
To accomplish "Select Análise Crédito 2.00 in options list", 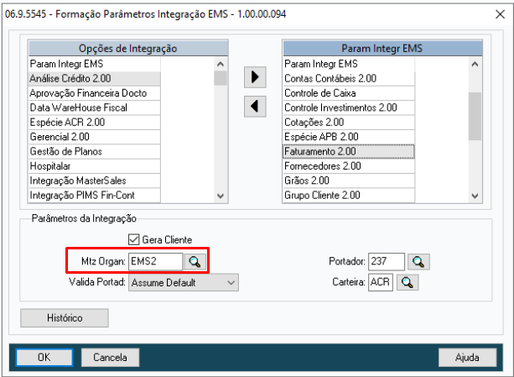I will pyautogui.click(x=95, y=79).
